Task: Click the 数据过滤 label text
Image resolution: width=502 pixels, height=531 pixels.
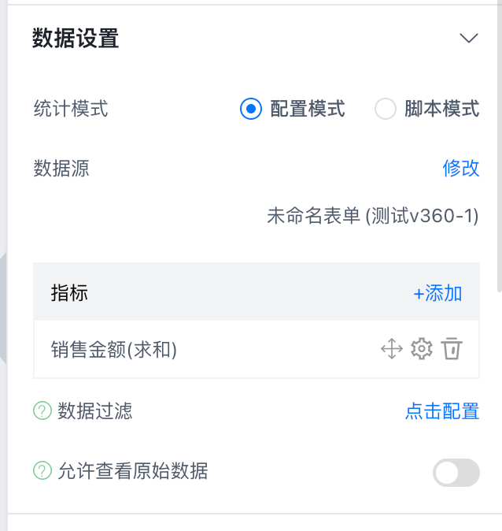Action: (95, 410)
